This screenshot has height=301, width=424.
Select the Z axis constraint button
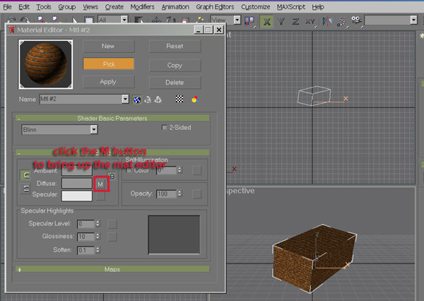(295, 21)
